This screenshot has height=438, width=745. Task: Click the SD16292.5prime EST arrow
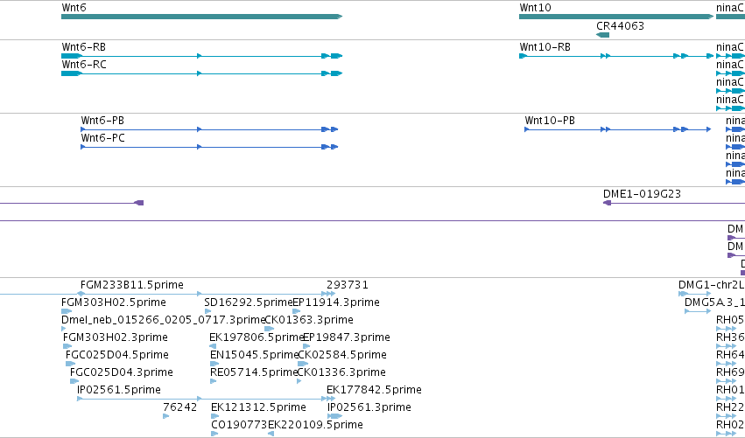(x=207, y=311)
